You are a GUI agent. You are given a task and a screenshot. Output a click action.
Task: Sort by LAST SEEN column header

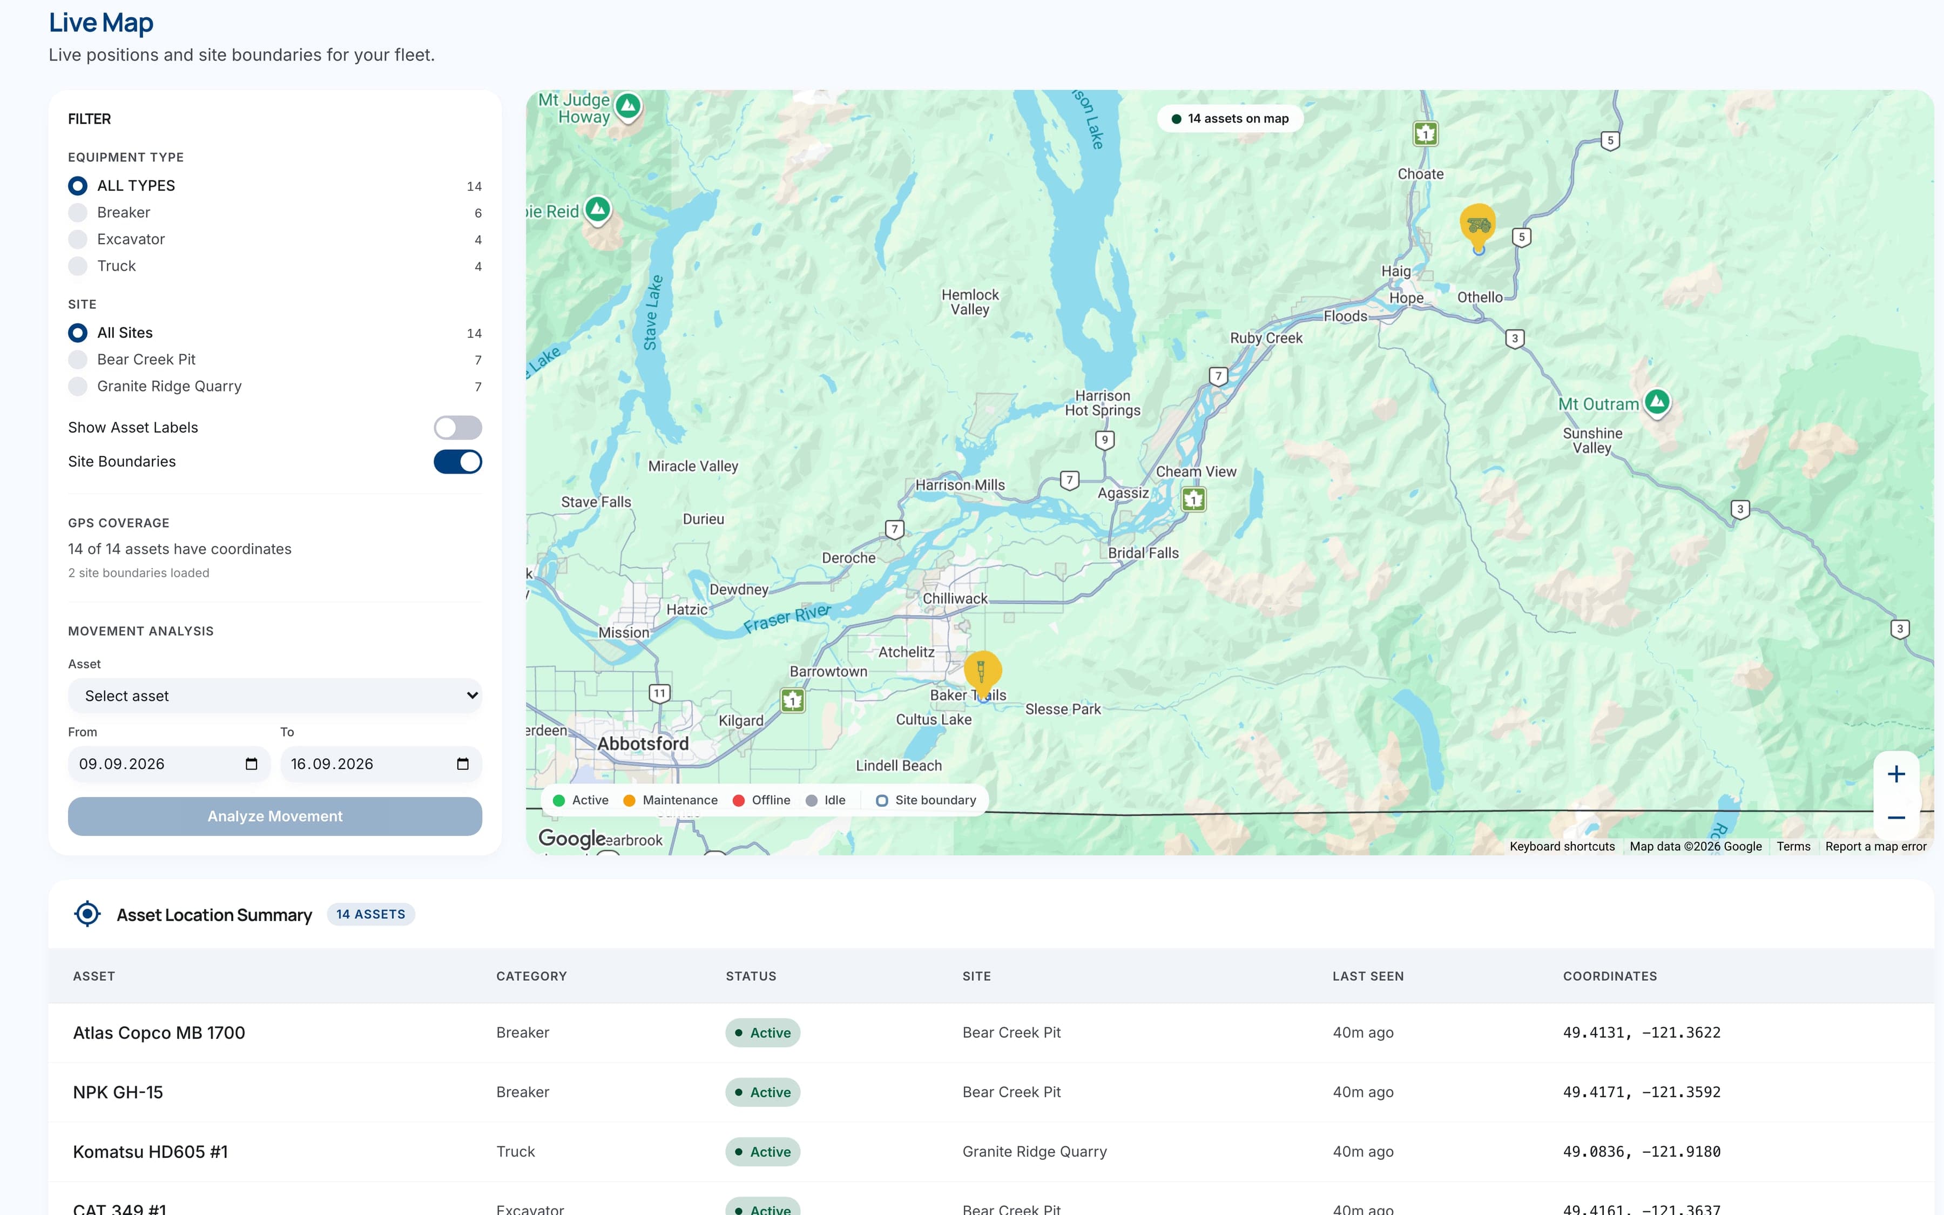[x=1368, y=976]
